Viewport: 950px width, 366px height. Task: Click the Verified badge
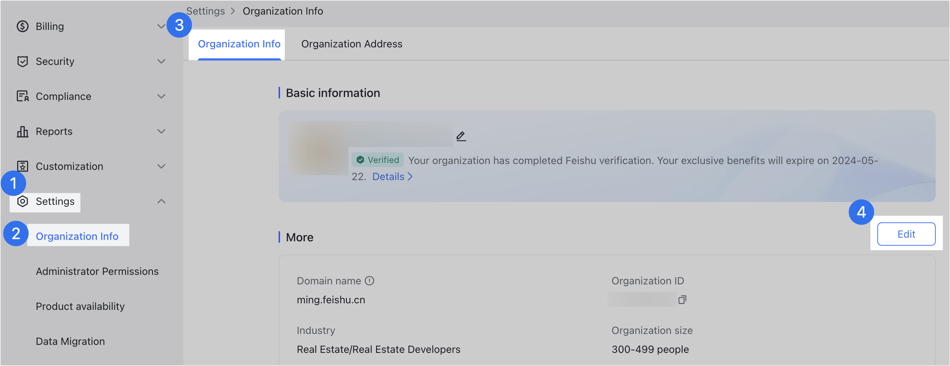click(x=378, y=160)
